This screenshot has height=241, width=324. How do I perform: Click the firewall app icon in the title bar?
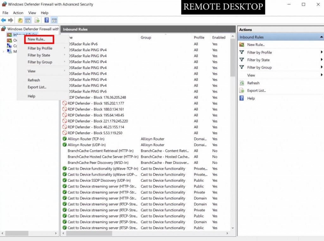pyautogui.click(x=4, y=4)
